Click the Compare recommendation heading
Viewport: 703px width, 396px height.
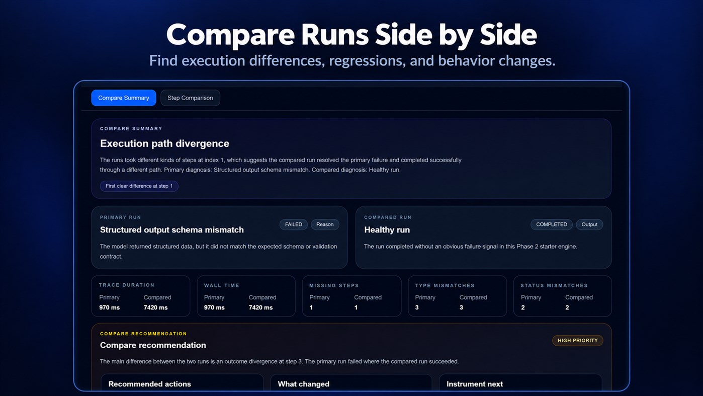pyautogui.click(x=153, y=345)
